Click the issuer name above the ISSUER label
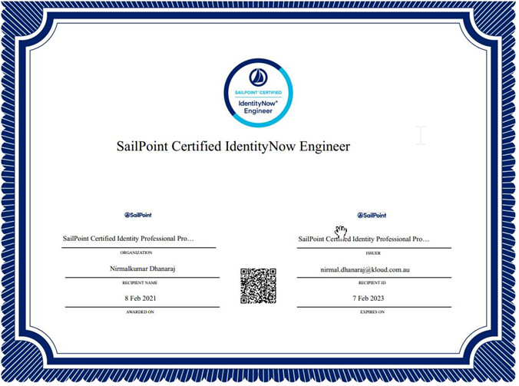Screen dimensions: 519x386 point(364,239)
